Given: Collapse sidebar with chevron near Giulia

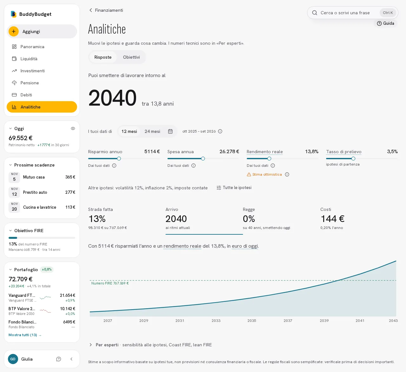Looking at the screenshot, I should (x=71, y=359).
